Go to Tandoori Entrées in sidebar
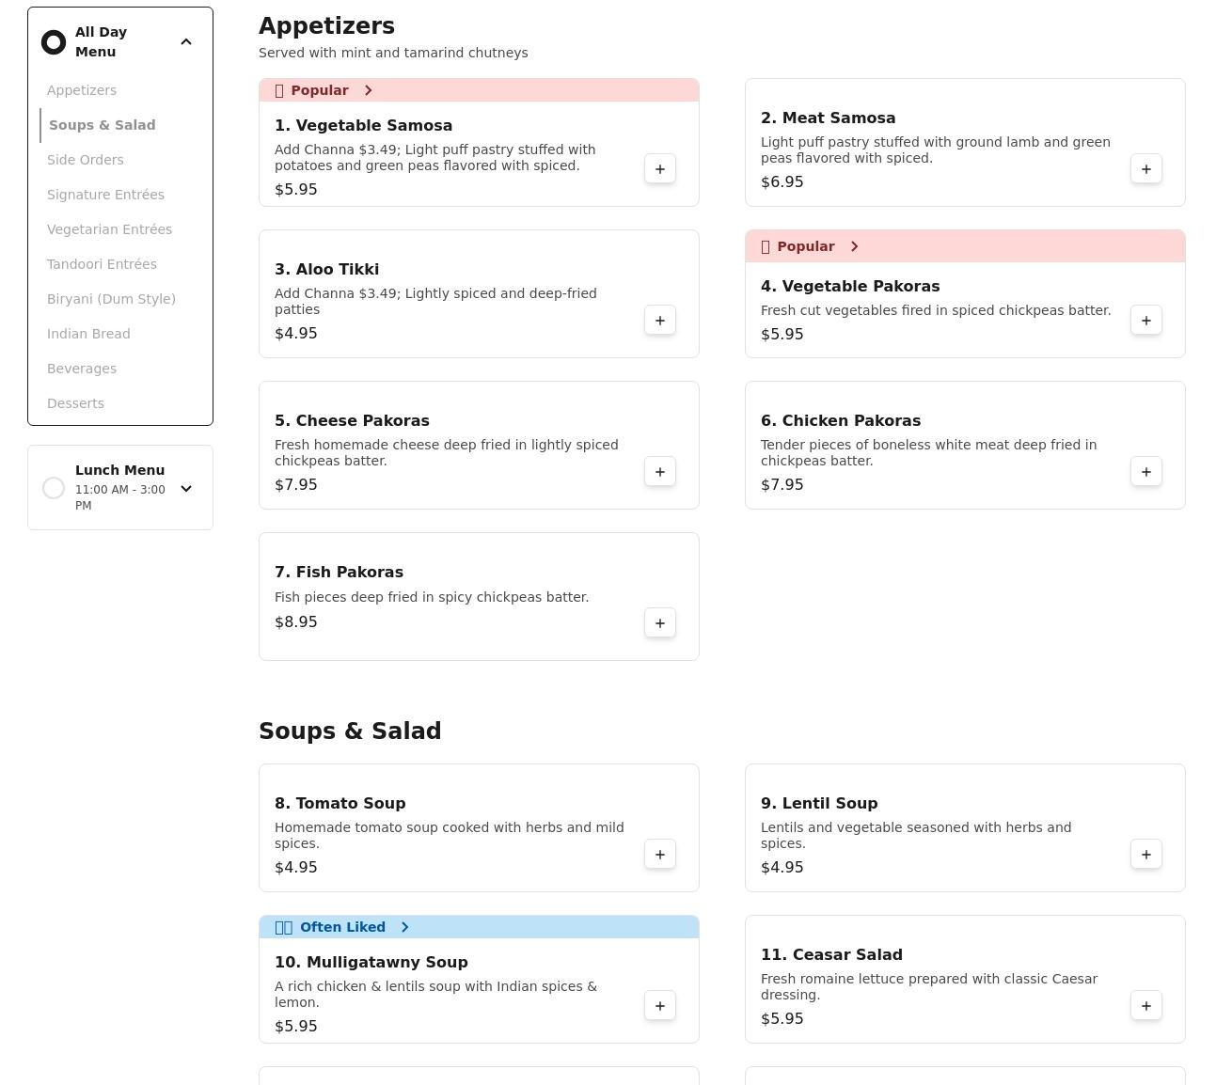This screenshot has height=1085, width=1232. pos(102,264)
